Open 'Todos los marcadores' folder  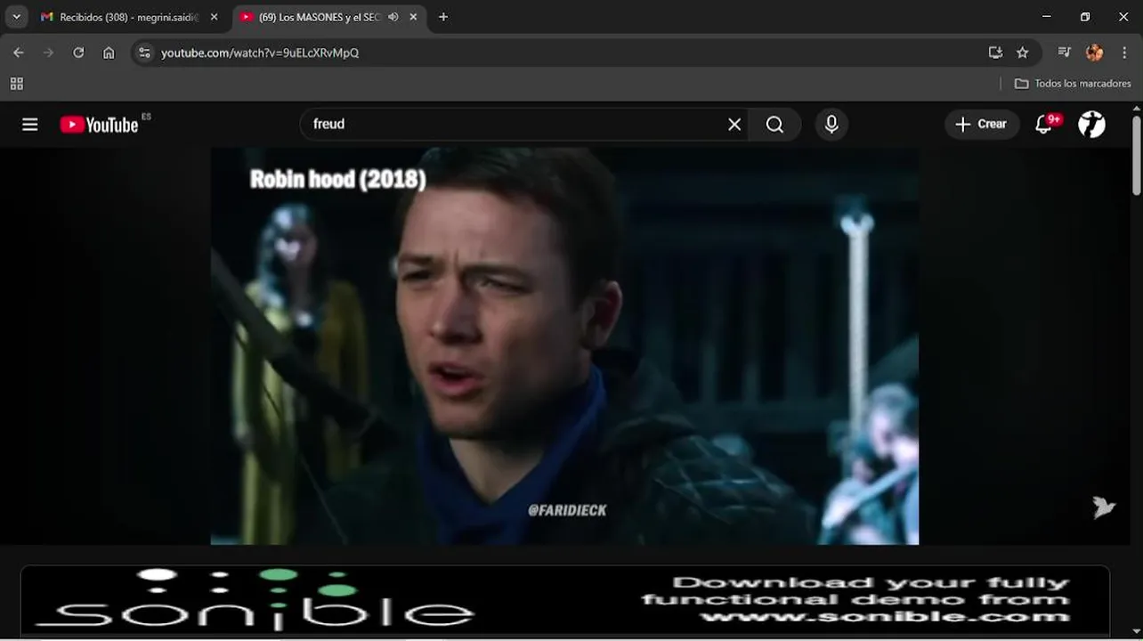coord(1073,84)
